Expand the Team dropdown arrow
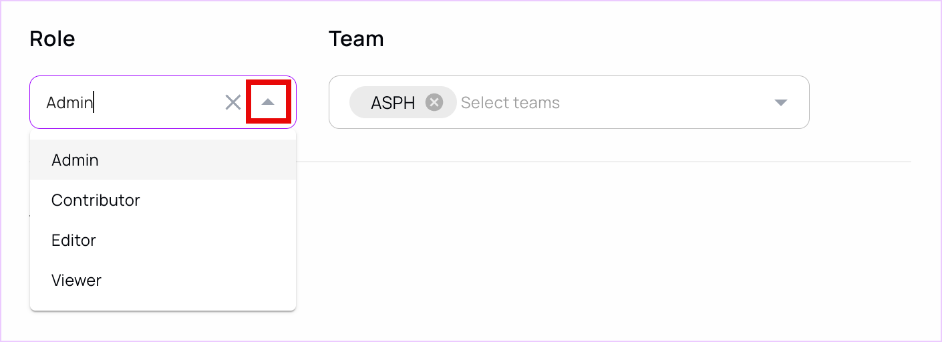 tap(780, 102)
